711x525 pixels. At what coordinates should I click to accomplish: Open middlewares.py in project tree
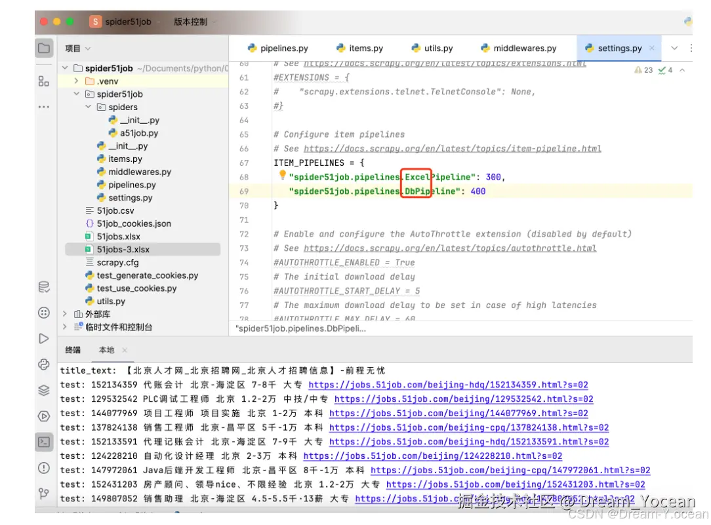tap(134, 172)
